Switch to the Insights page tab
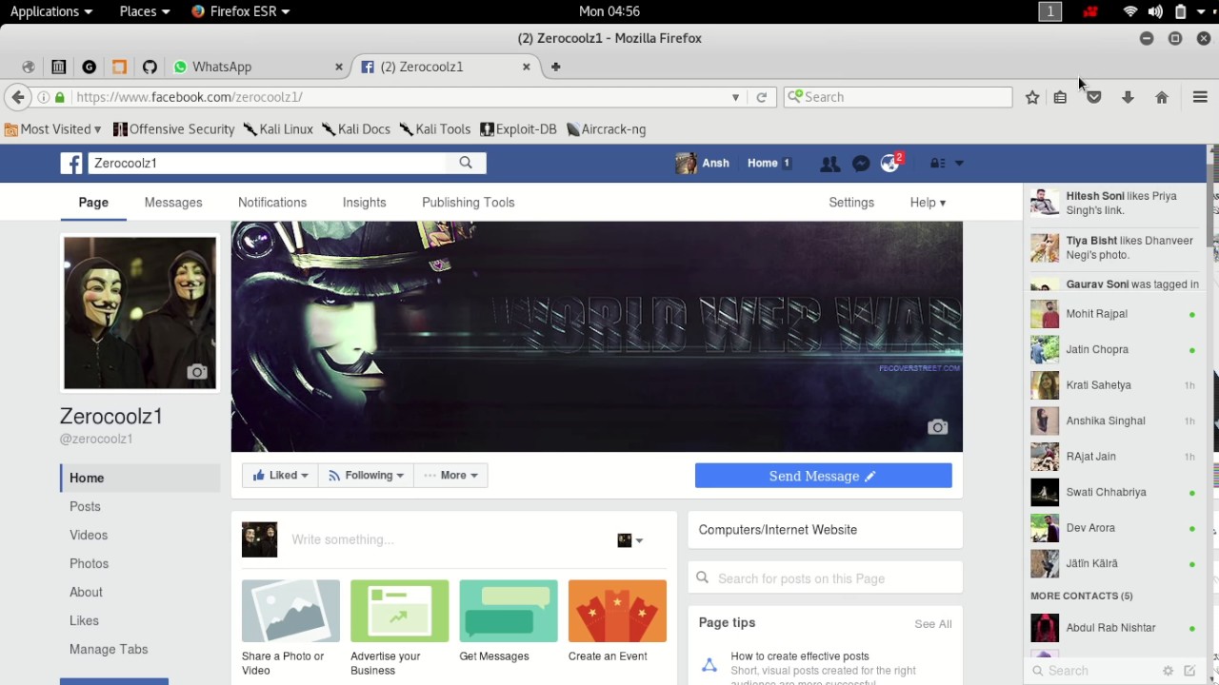1219x685 pixels. click(364, 203)
